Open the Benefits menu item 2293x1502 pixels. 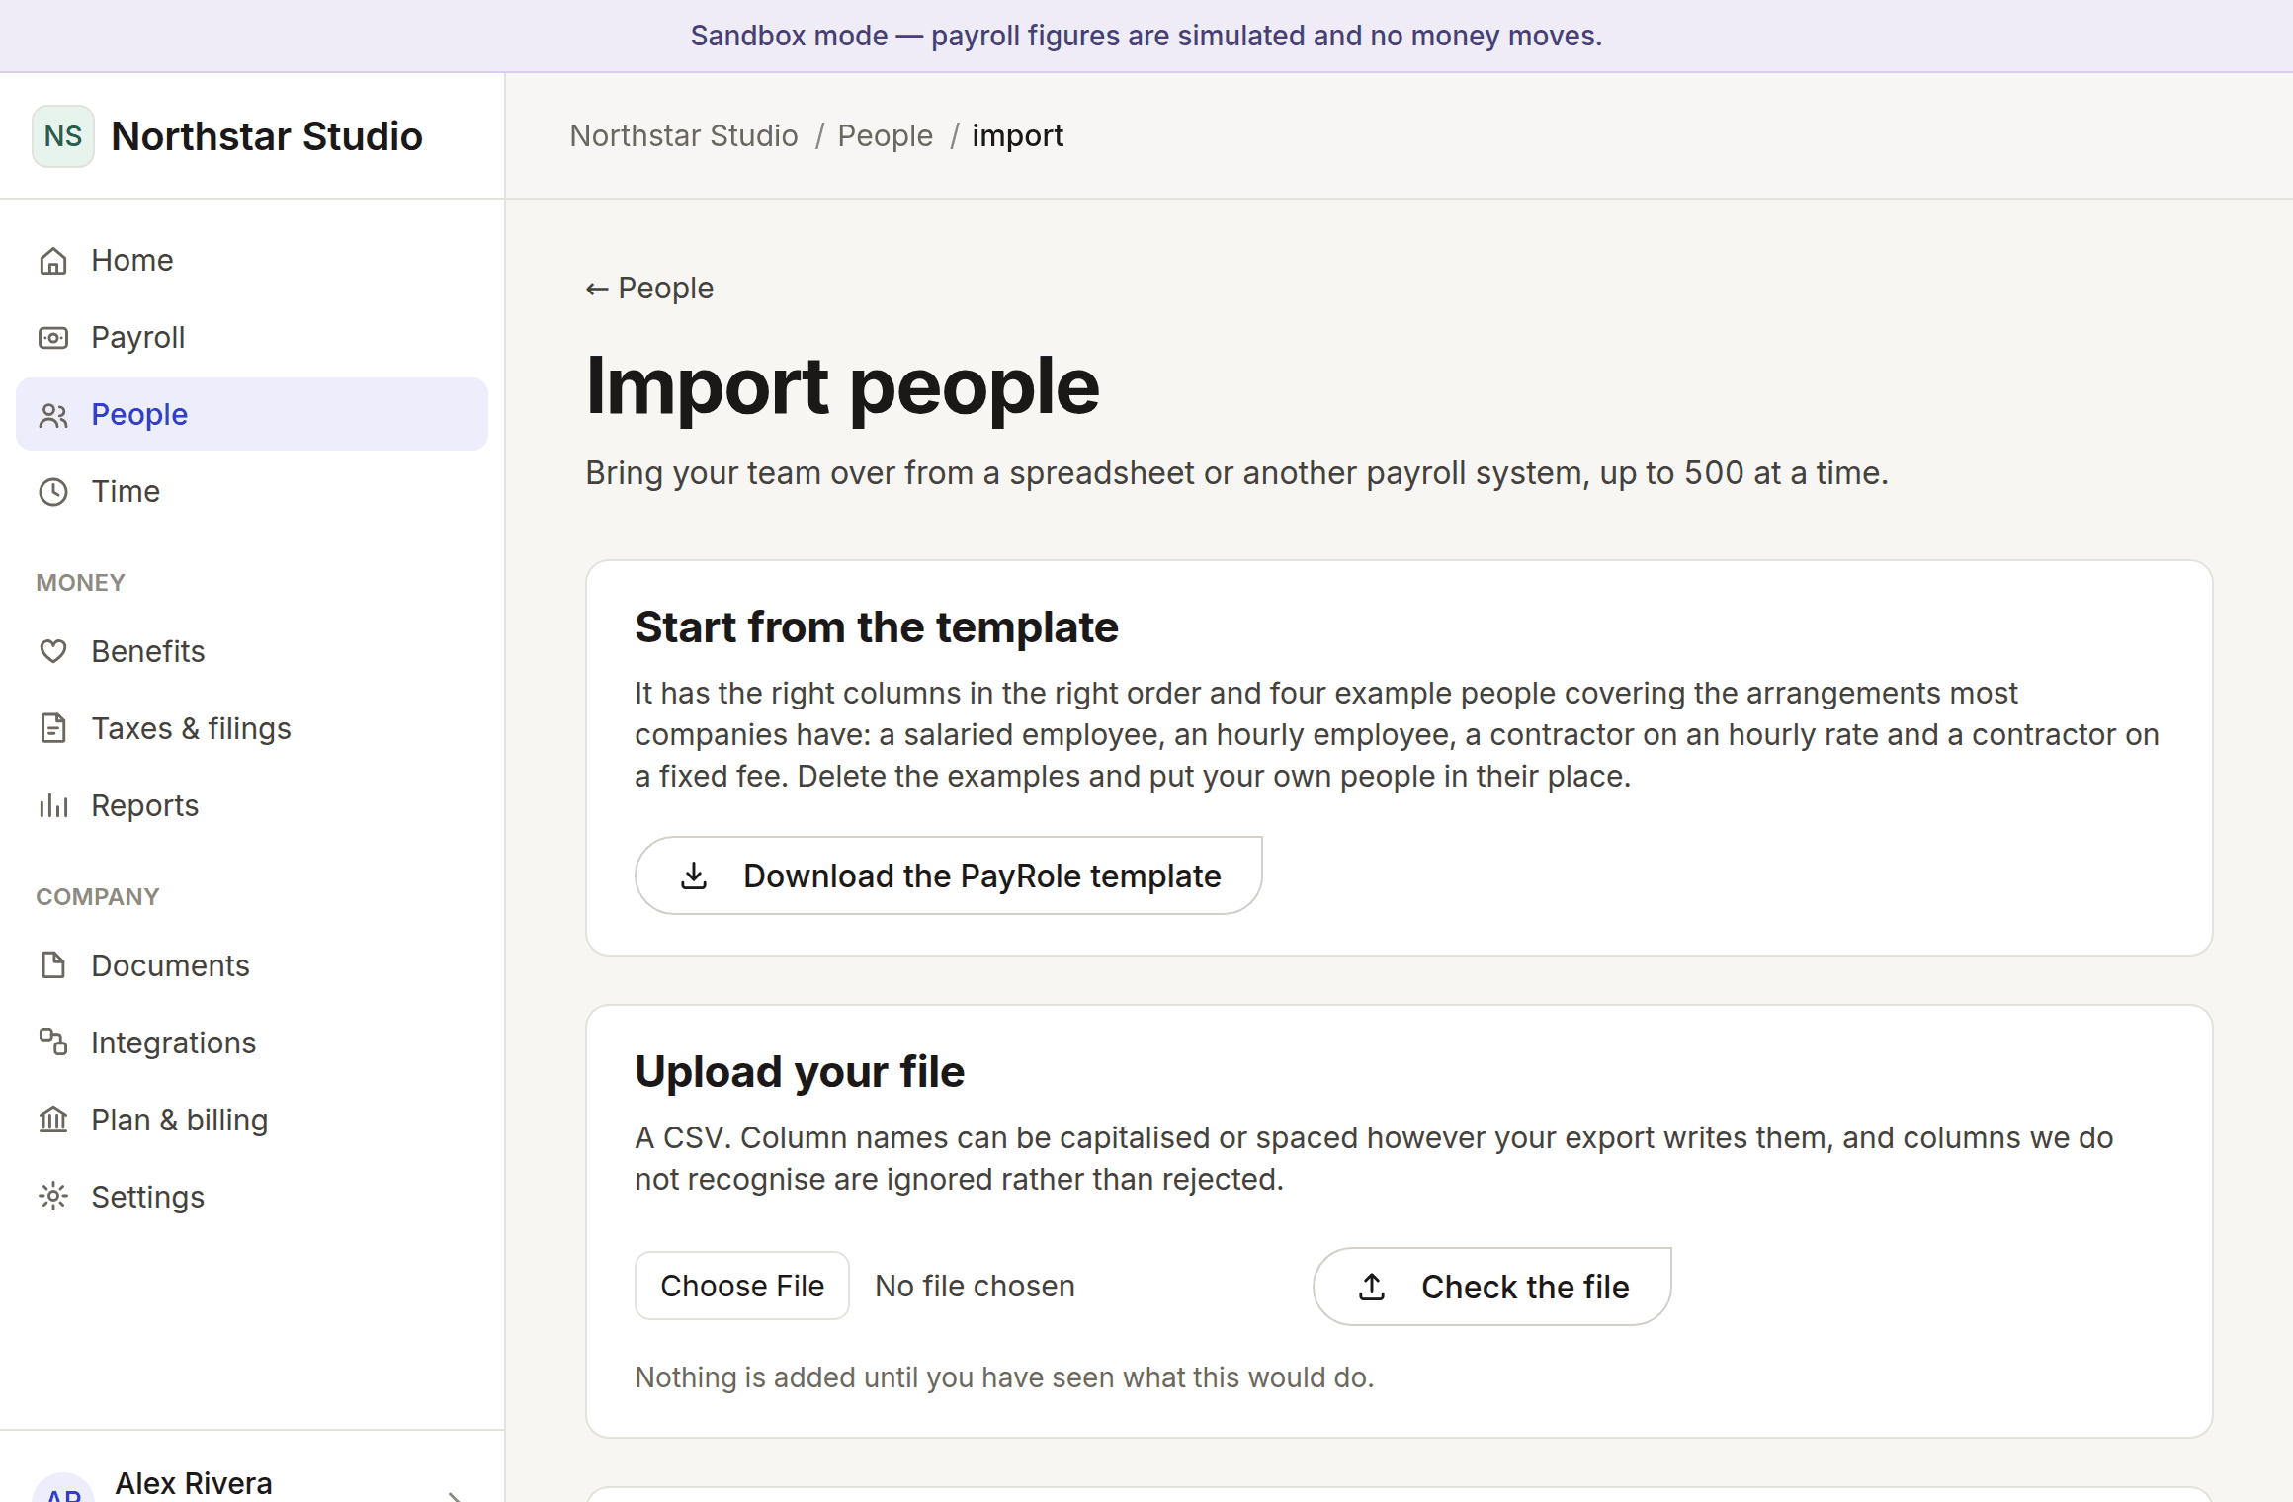click(x=252, y=652)
